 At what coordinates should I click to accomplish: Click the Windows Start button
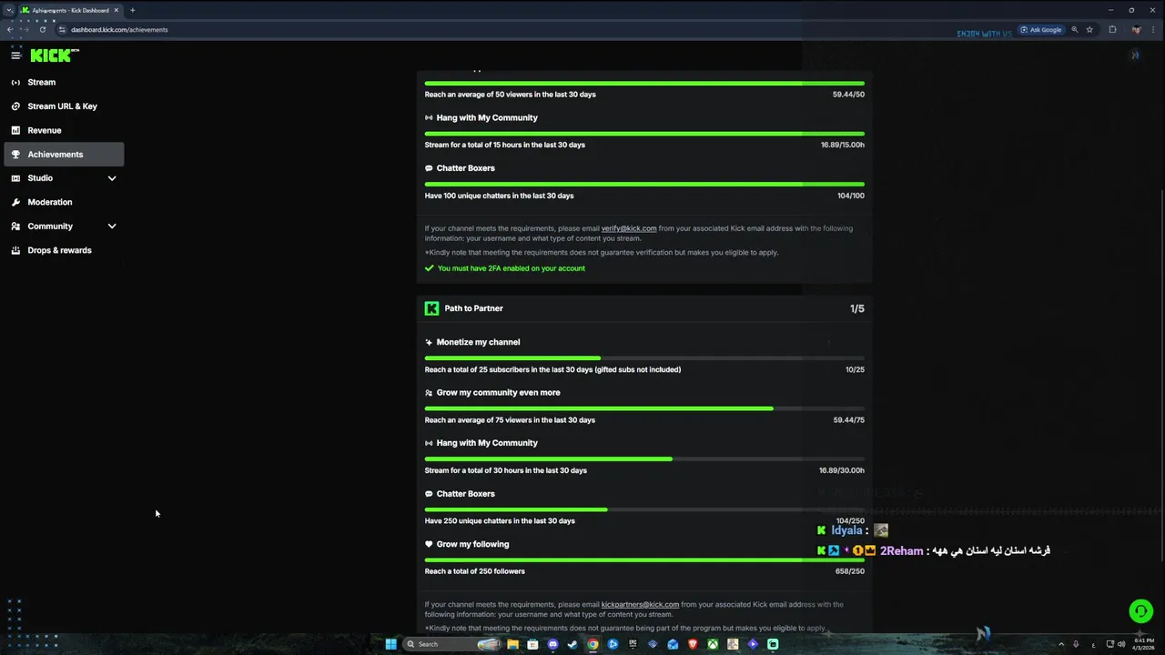(390, 644)
